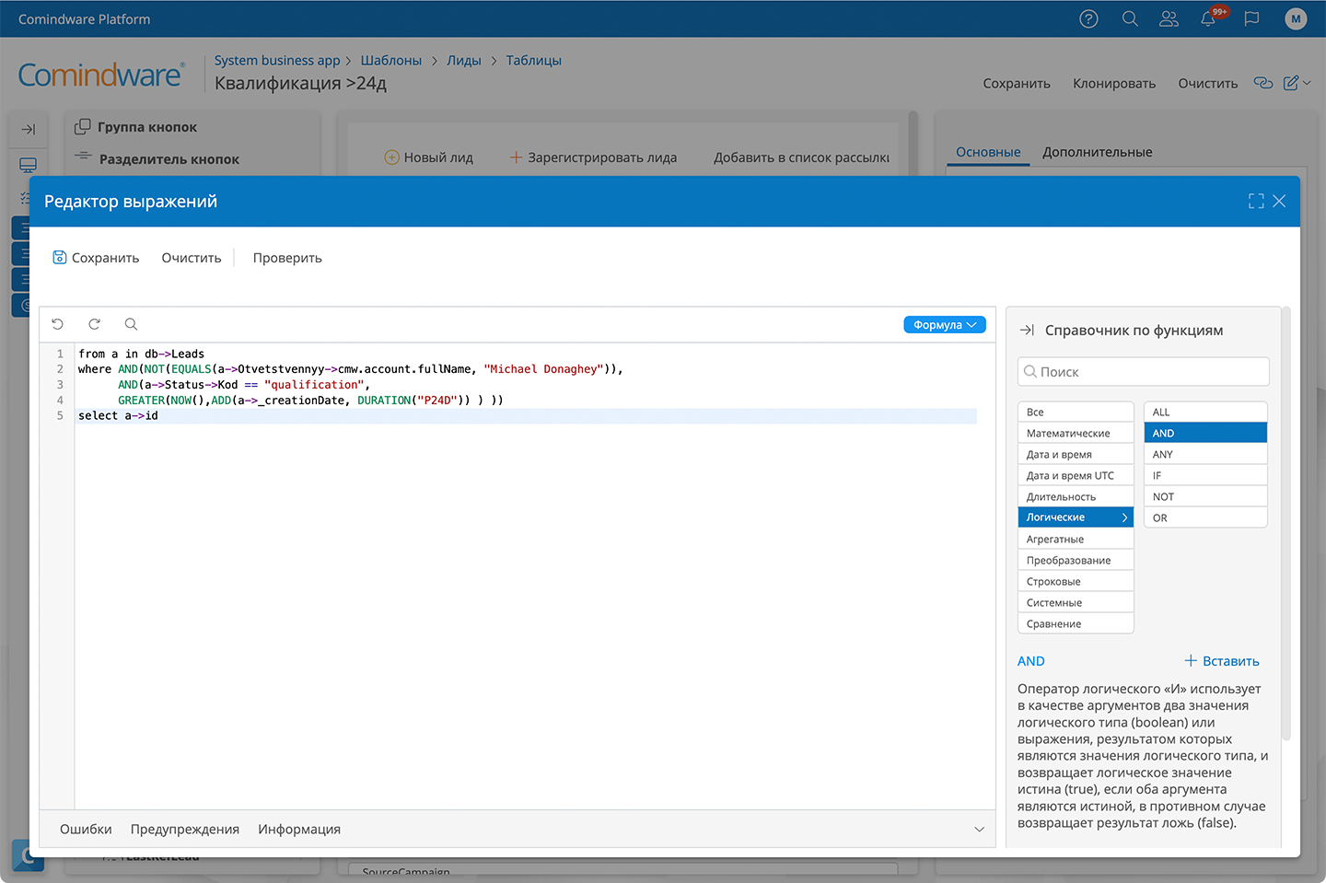Close the expression editor dialog
The image size is (1326, 883).
click(1279, 201)
